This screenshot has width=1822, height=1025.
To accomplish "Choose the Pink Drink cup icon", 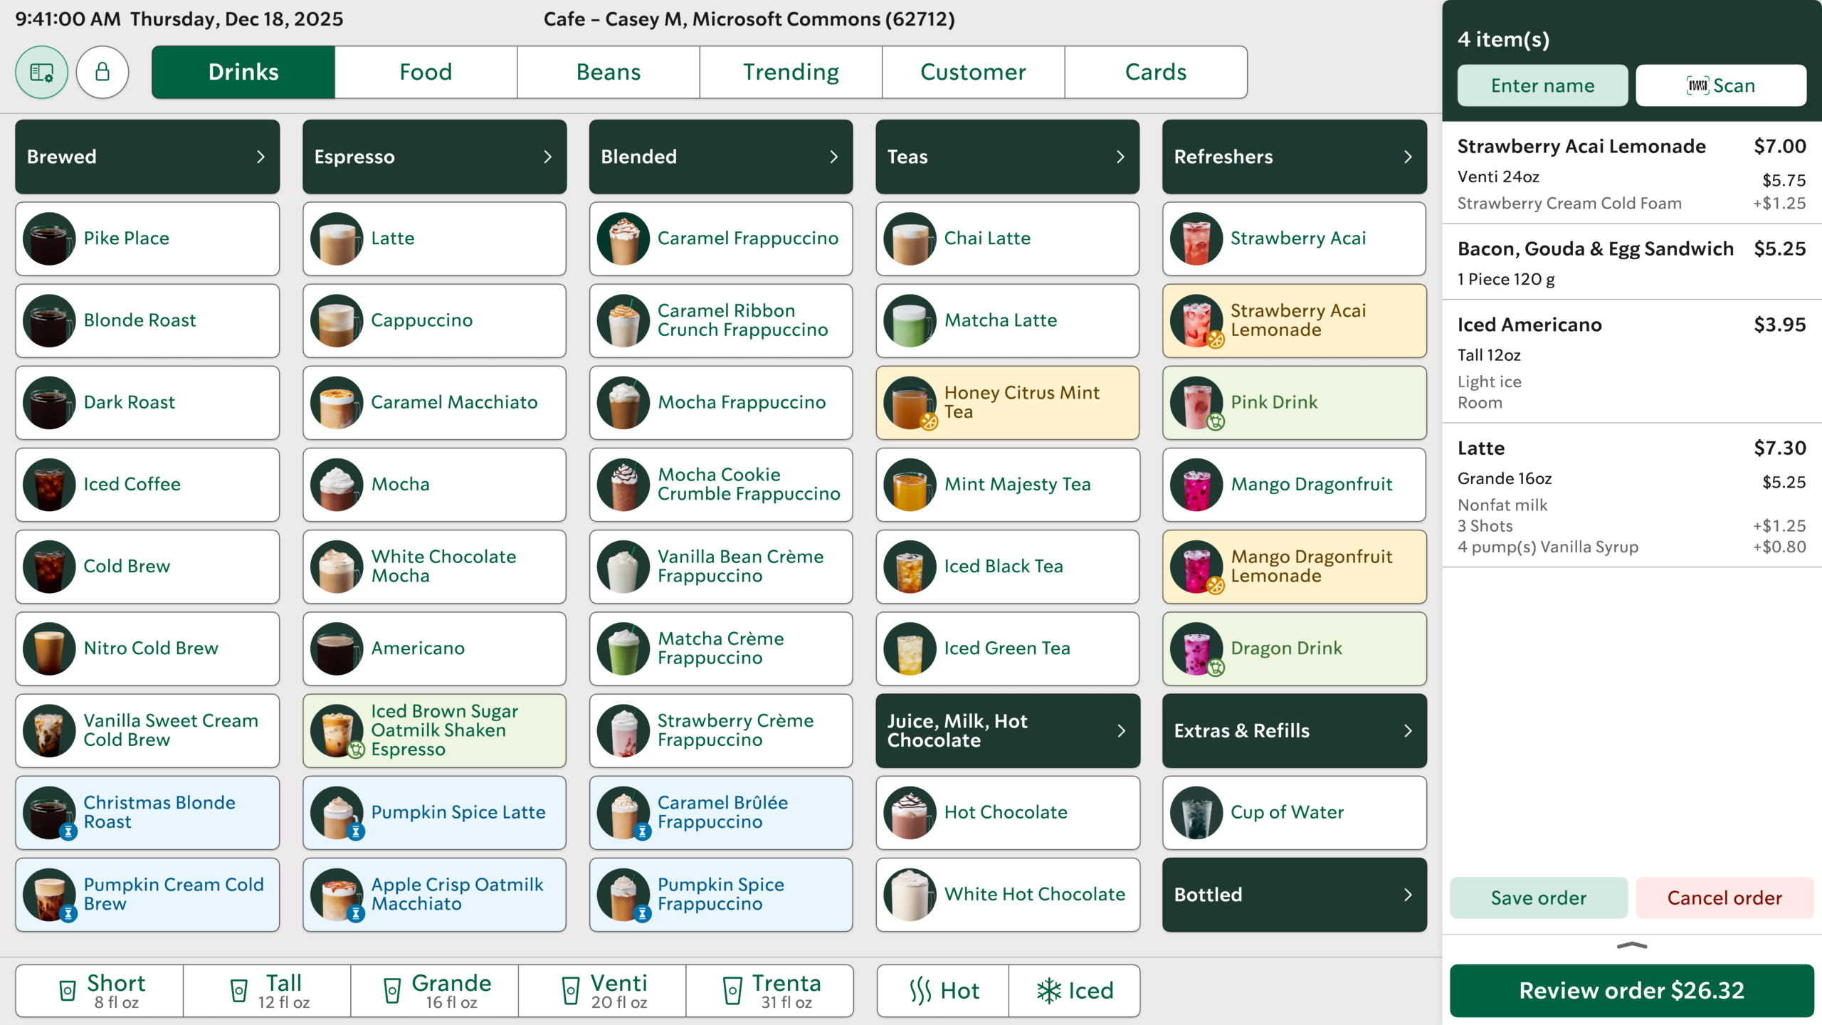I will [x=1196, y=403].
